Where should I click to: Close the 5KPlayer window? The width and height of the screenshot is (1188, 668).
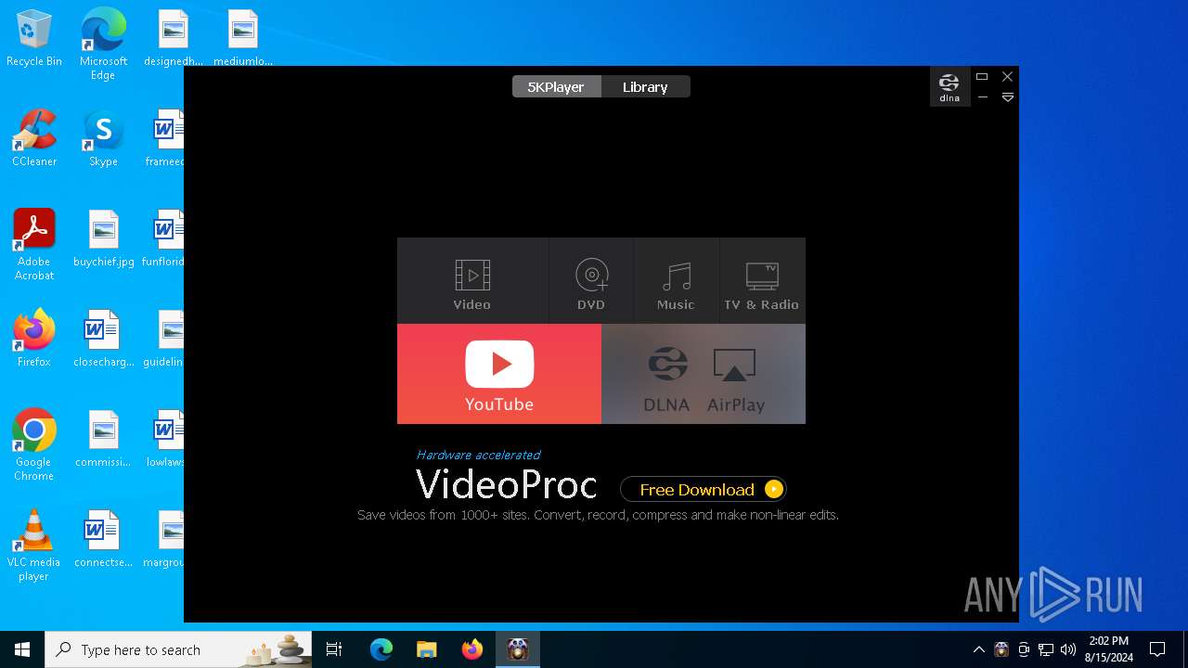[x=1007, y=77]
